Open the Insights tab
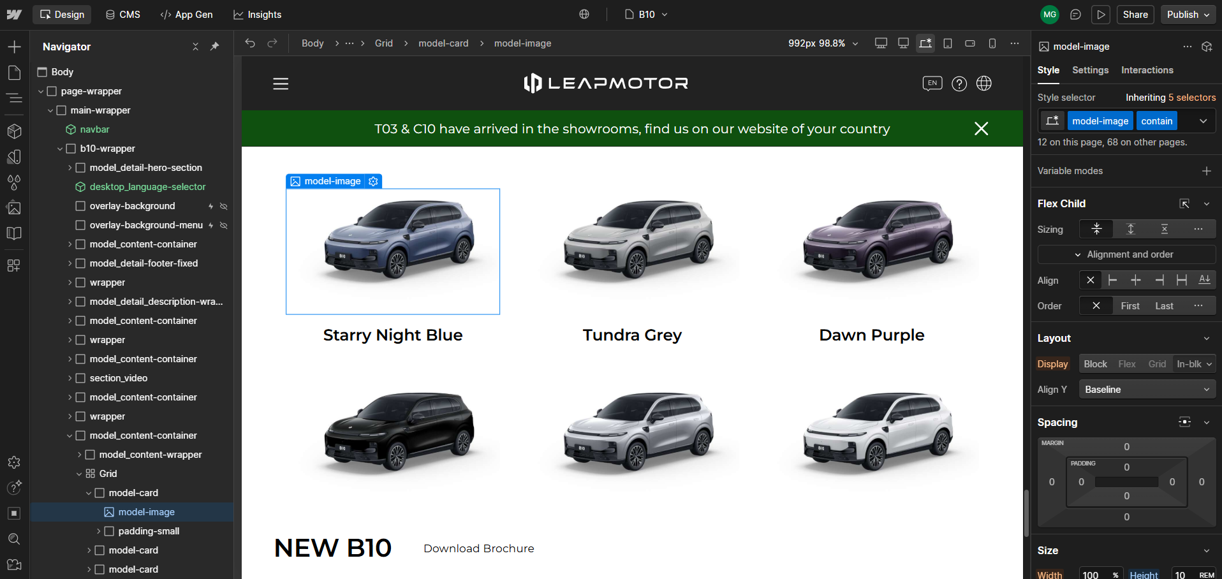 (x=258, y=14)
